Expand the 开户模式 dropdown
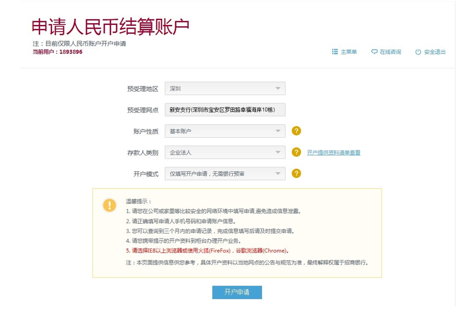Screen dimensions: 456x317 [225, 174]
